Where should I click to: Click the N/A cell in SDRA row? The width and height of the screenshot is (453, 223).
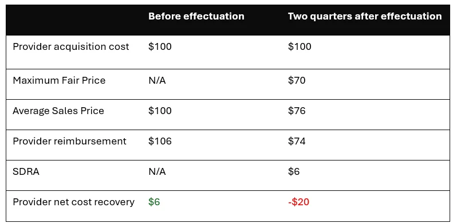157,171
